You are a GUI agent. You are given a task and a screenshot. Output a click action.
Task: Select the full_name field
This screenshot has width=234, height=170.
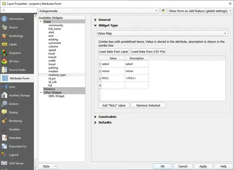(x=55, y=29)
